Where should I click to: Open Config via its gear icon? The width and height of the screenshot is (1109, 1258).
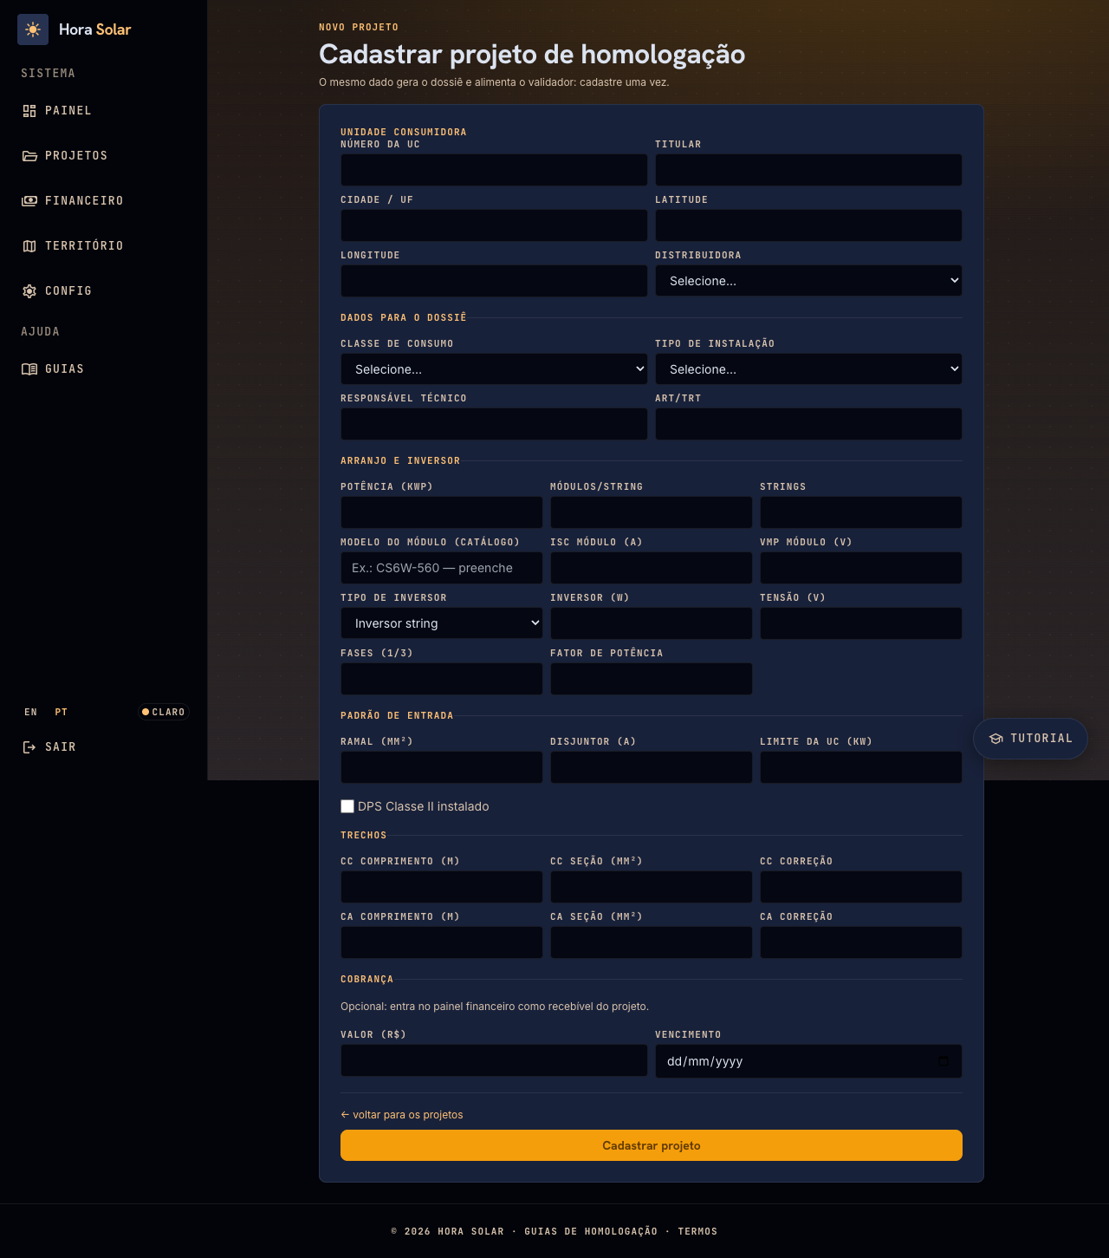(29, 291)
